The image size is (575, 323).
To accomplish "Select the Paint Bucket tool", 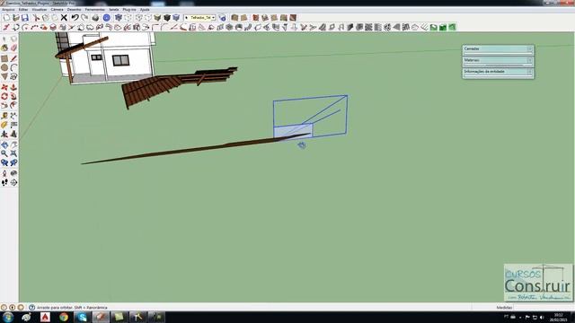I will pyautogui.click(x=4, y=48).
